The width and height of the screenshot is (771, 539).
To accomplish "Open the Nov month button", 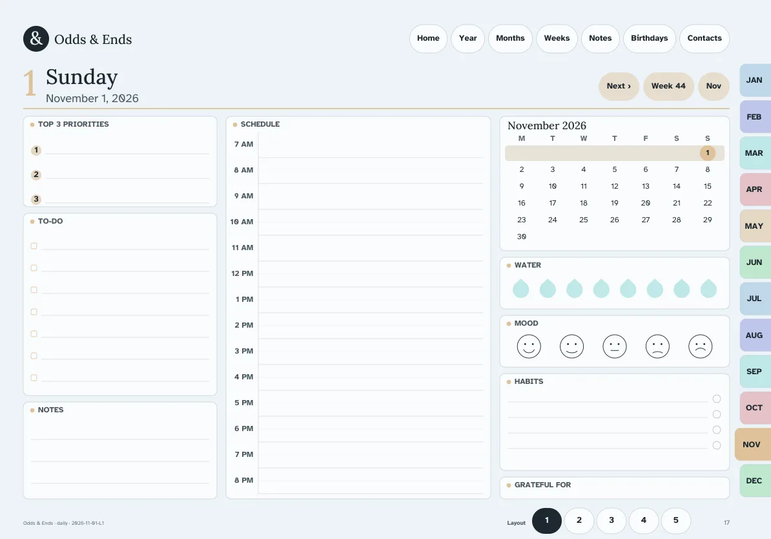I will coord(714,86).
